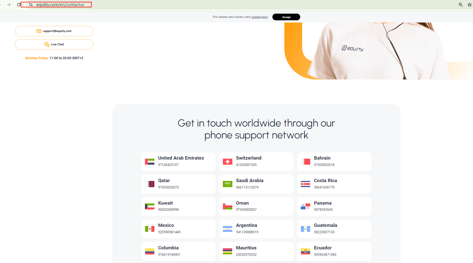
Task: Select Argentina number 541139888919
Action: pos(247,232)
